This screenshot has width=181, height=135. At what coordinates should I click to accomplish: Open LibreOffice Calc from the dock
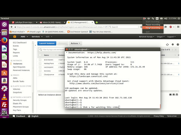pos(4,57)
